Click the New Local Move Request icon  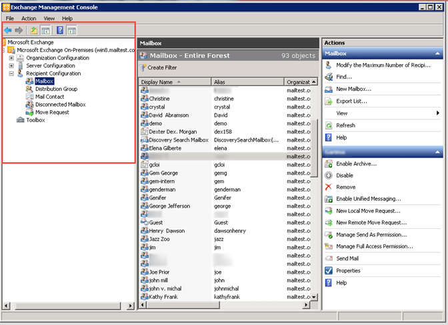click(x=329, y=211)
